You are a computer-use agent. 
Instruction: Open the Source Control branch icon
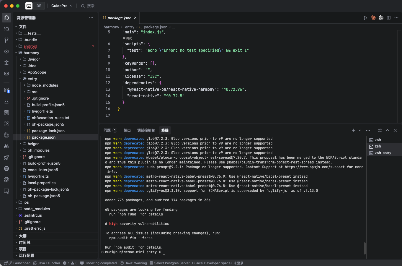tap(6, 40)
